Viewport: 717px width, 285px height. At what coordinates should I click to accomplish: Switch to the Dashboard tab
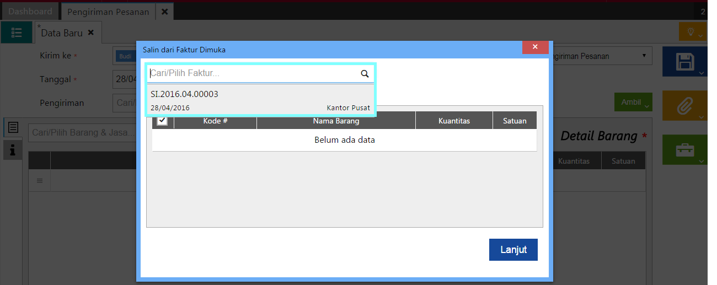pos(30,12)
